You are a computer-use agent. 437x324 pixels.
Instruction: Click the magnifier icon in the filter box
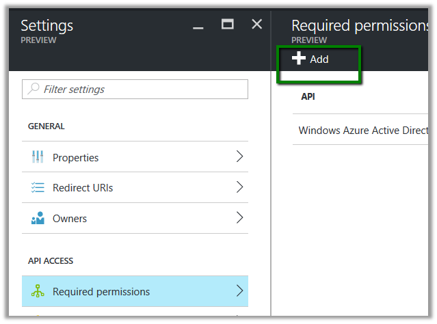coord(34,90)
